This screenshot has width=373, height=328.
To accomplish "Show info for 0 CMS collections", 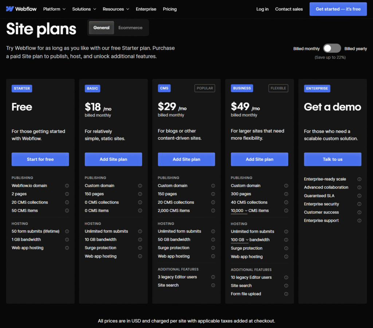I will 140,202.
